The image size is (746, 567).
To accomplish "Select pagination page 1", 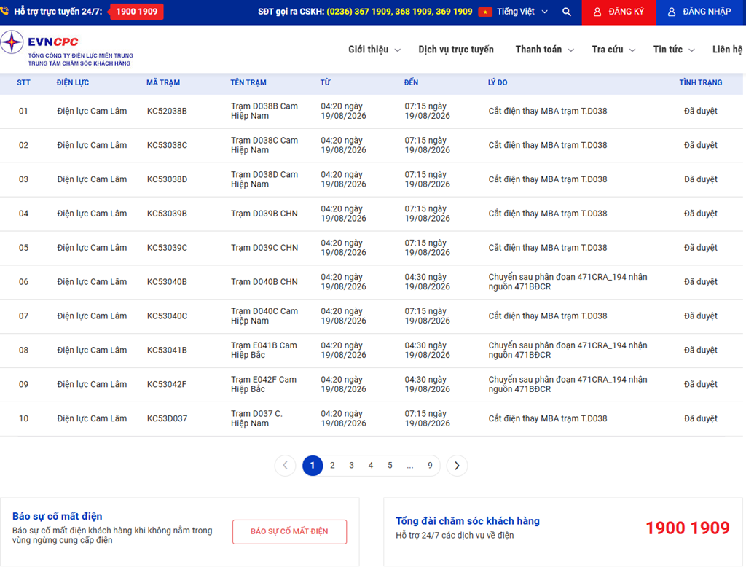I will (313, 466).
